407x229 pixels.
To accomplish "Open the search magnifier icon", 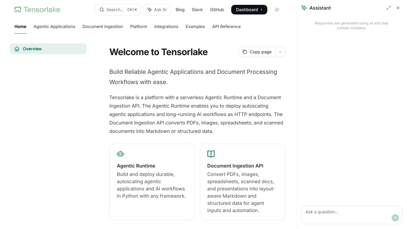I will (x=102, y=10).
